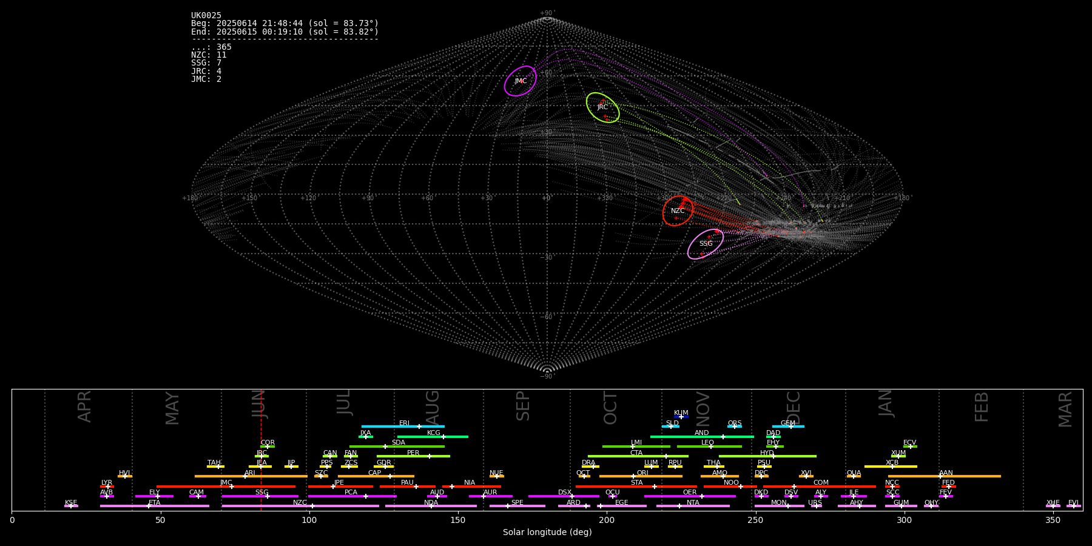Click the KUM shower bar at the timeline's top
Screen dimensions: 1092x546
pyautogui.click(x=681, y=417)
